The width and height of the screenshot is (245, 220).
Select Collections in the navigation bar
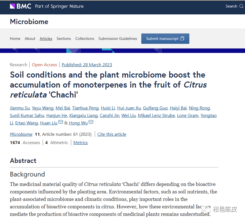[x=85, y=39]
